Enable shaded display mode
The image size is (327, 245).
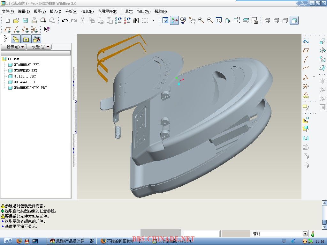coord(294,20)
